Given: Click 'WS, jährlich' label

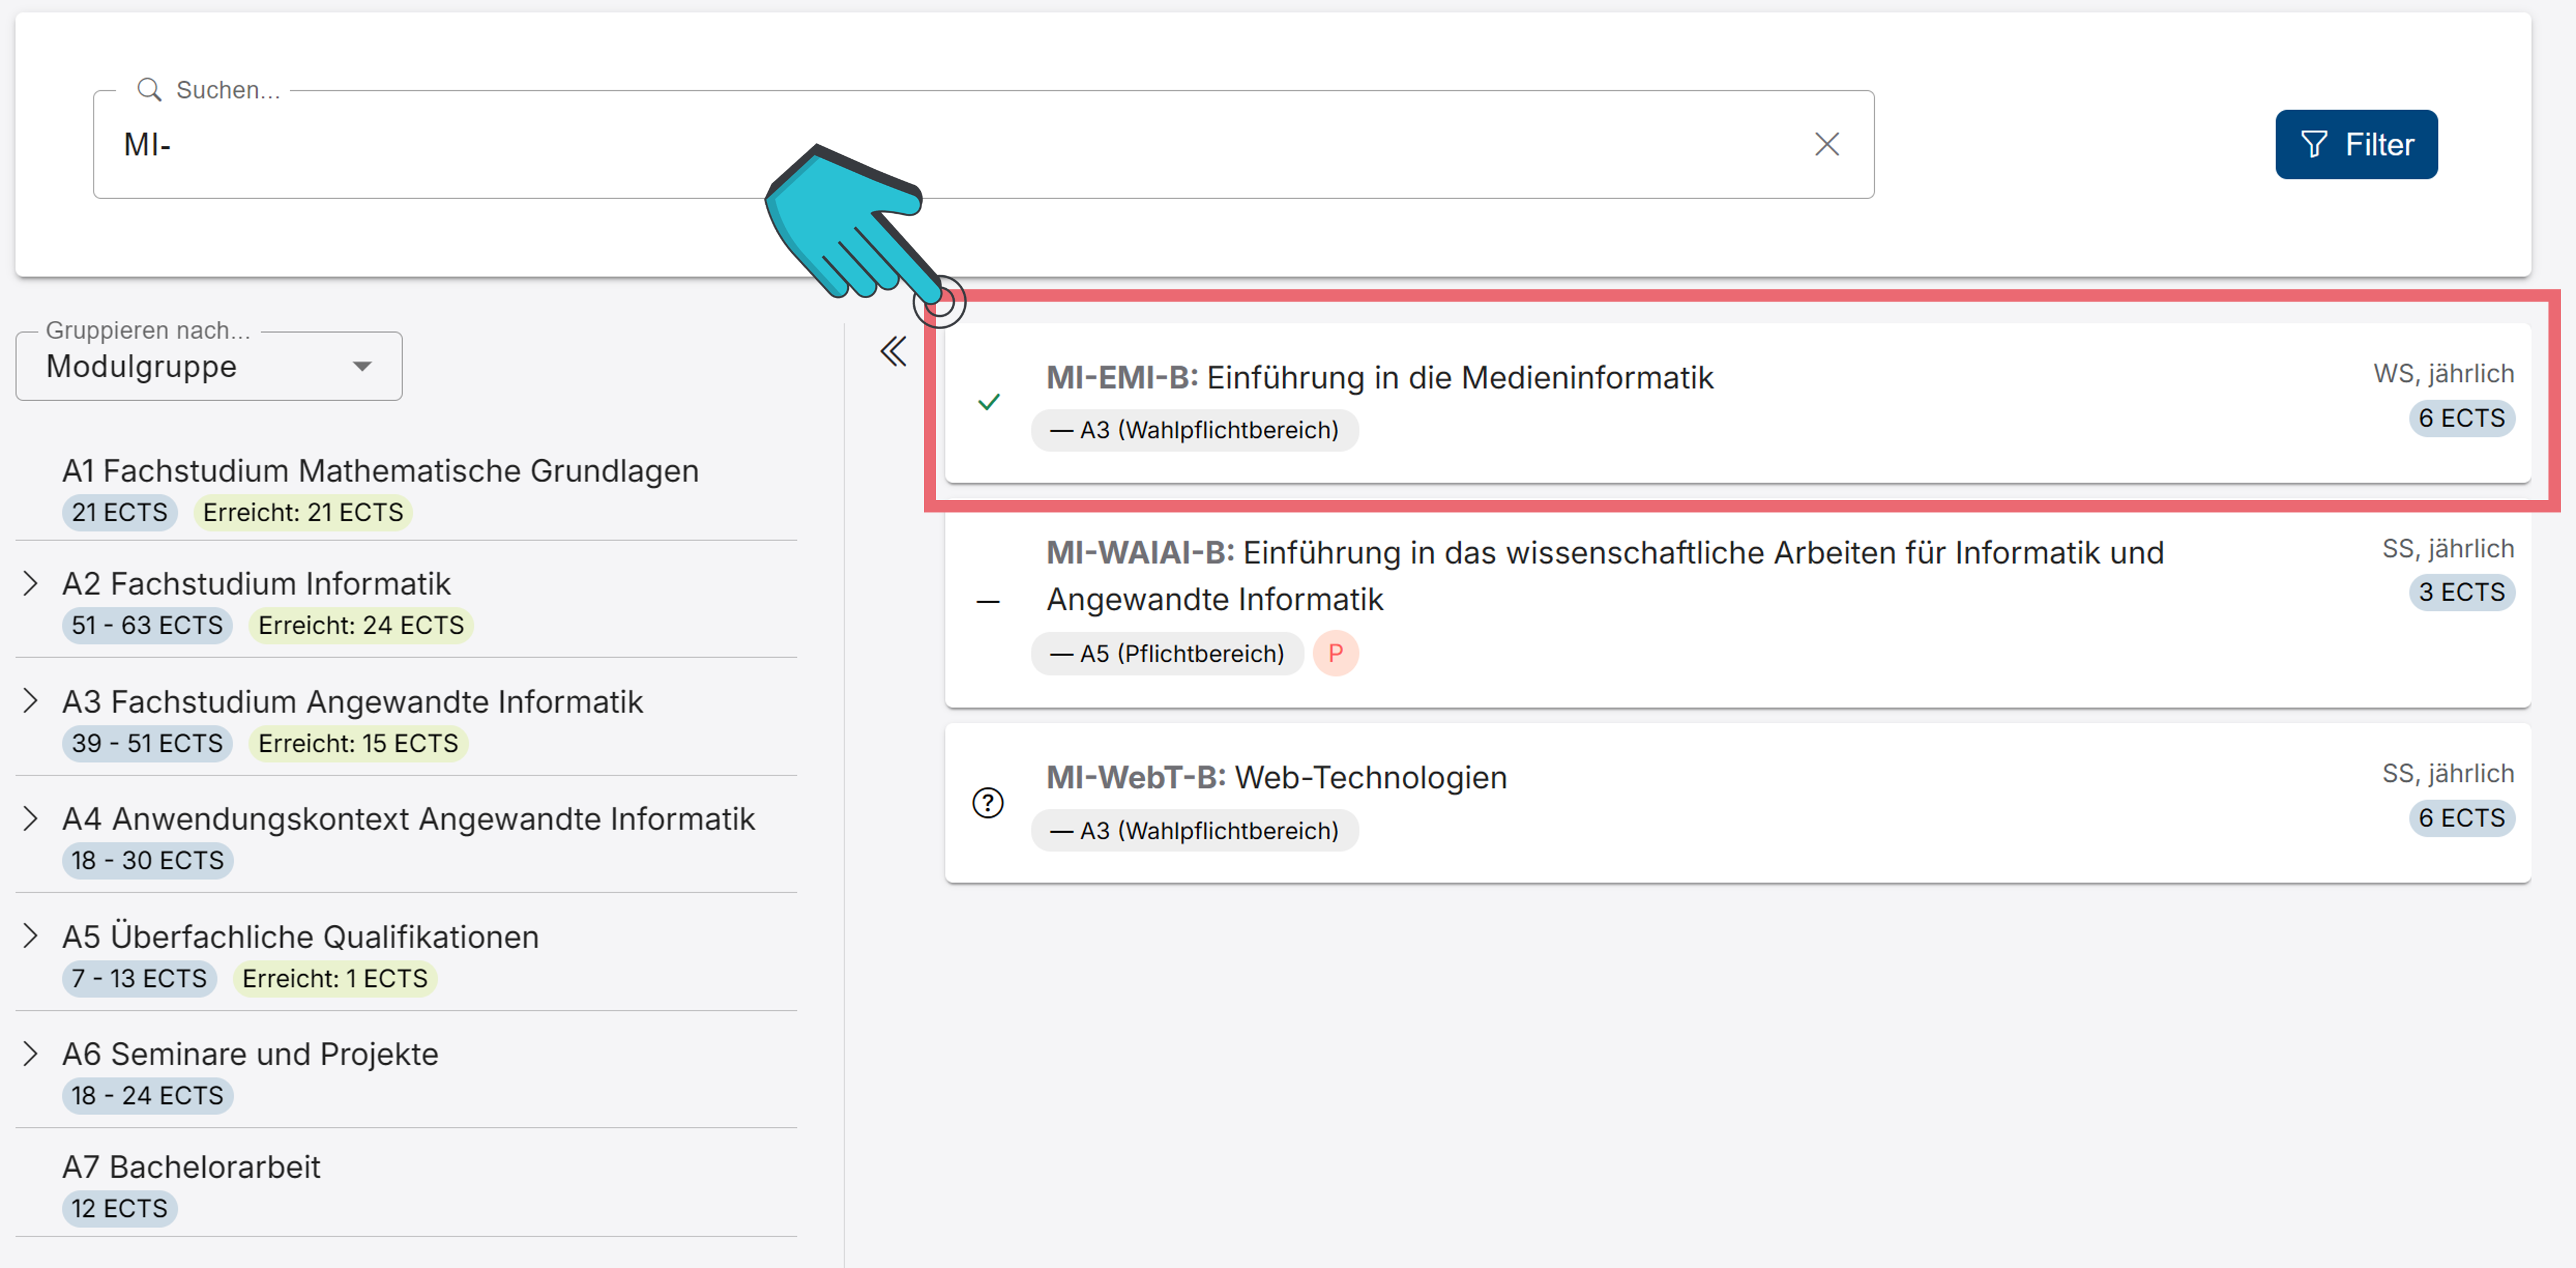Looking at the screenshot, I should [2443, 374].
